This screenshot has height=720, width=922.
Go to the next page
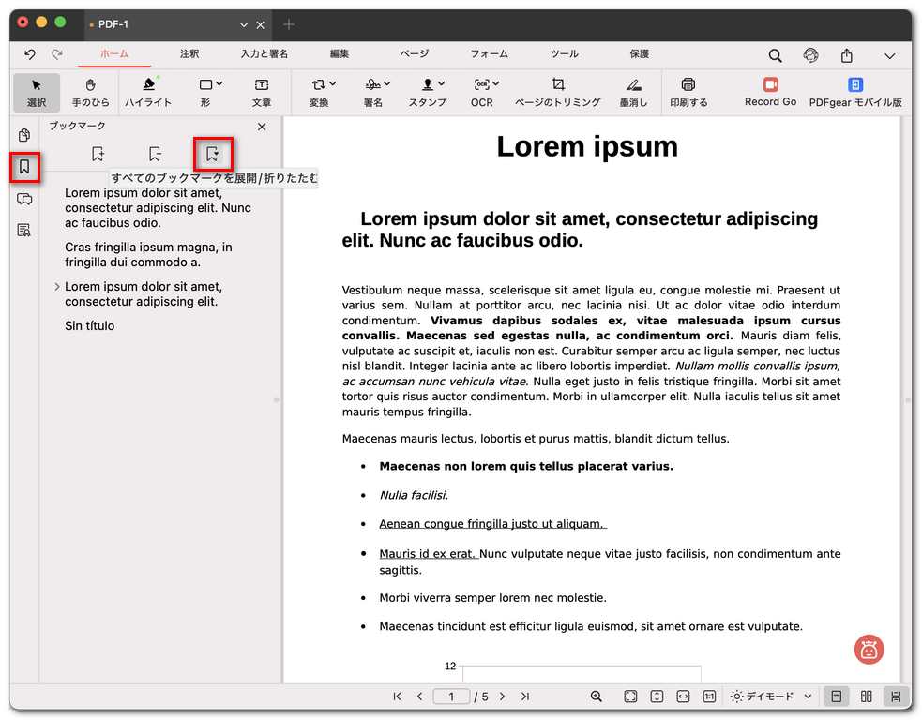tap(503, 697)
